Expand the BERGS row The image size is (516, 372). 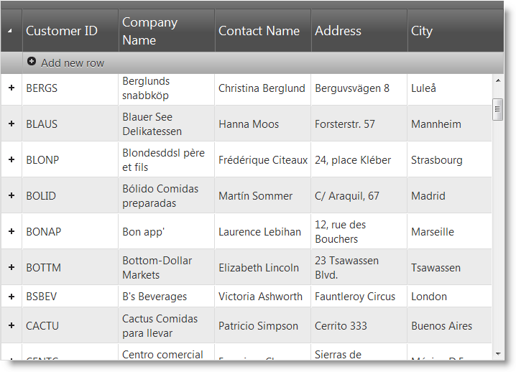pos(11,88)
